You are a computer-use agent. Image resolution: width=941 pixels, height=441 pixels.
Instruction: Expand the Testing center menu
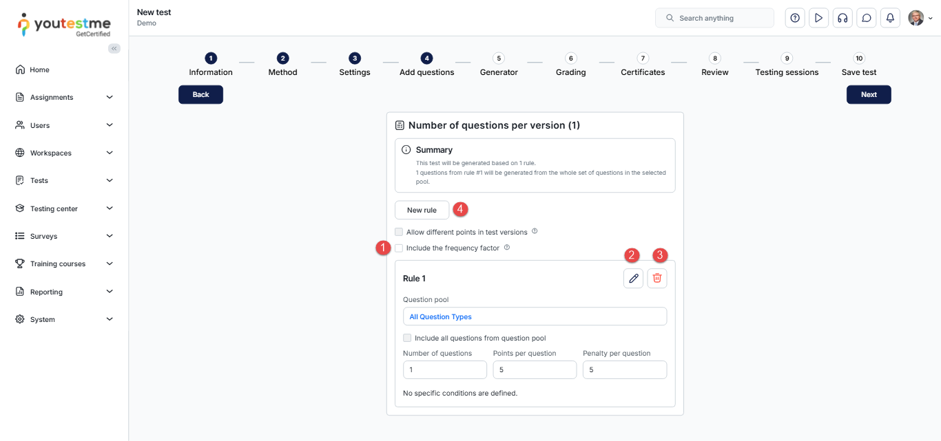(63, 208)
